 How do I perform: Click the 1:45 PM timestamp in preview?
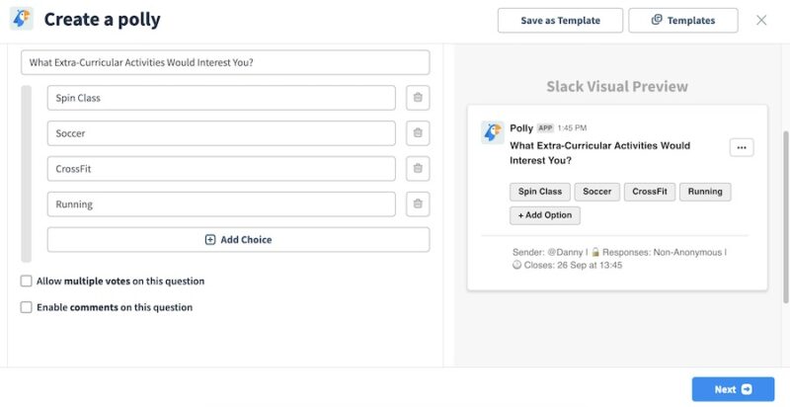coord(572,128)
